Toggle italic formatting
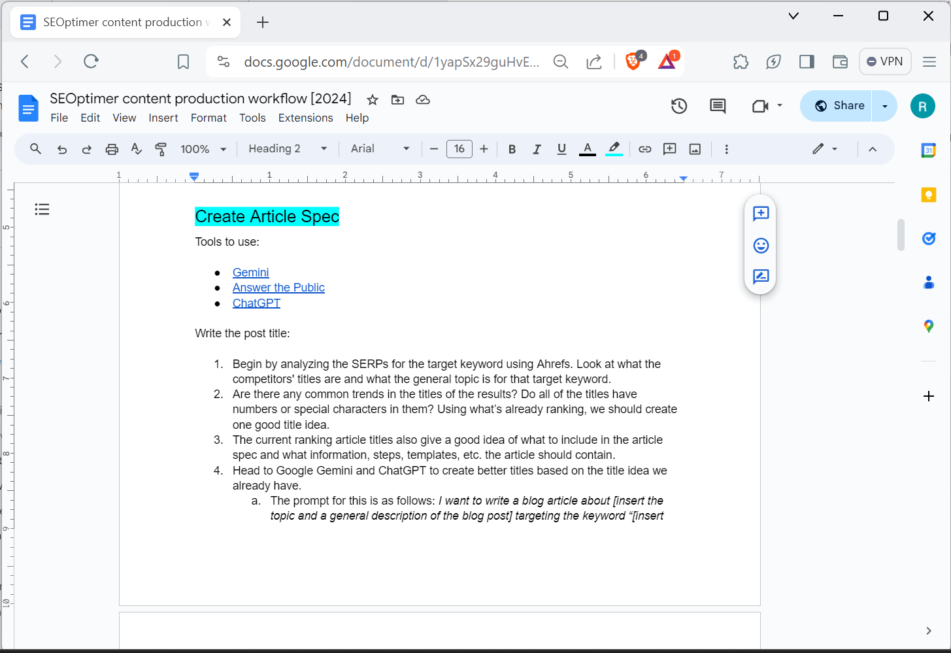 click(537, 149)
